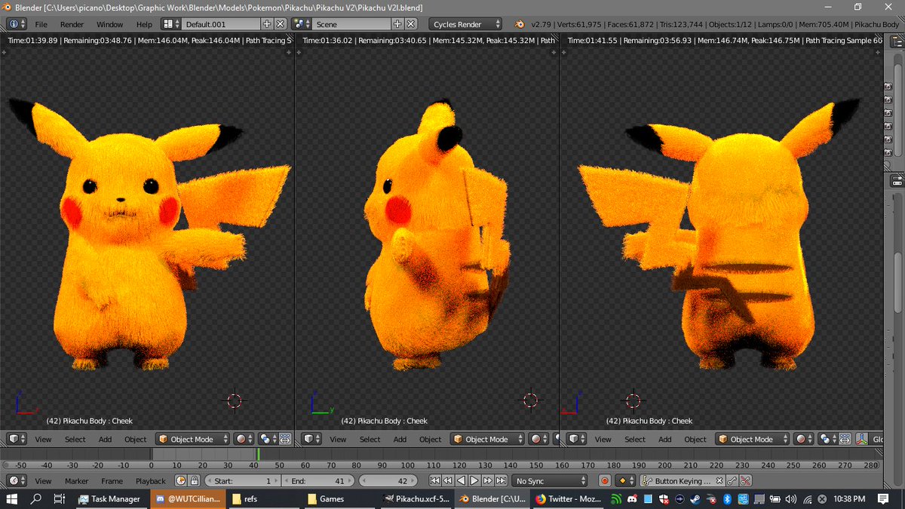Open Windows Task View
This screenshot has height=509, width=905.
(60, 498)
